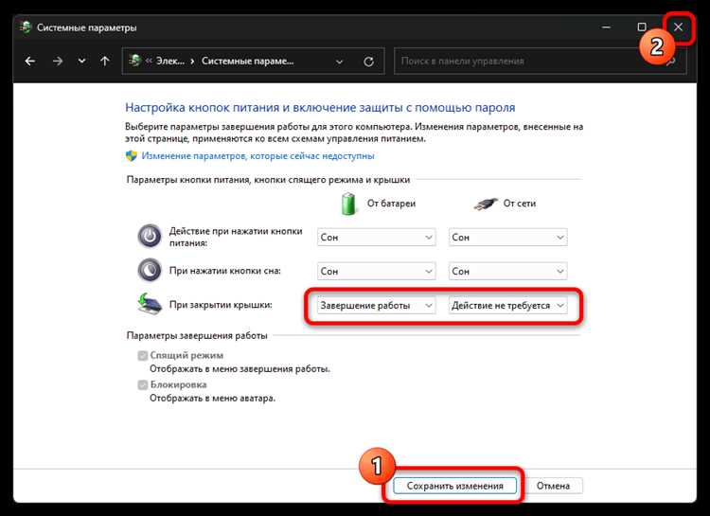Click 'Сохранить изменения' button

tap(454, 486)
